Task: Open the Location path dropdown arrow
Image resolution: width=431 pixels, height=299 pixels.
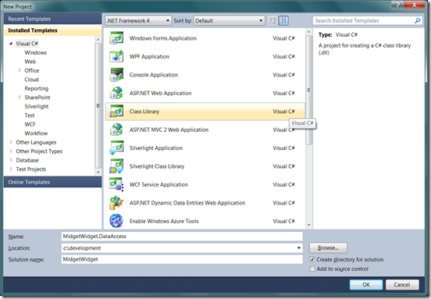Action: tap(299, 248)
